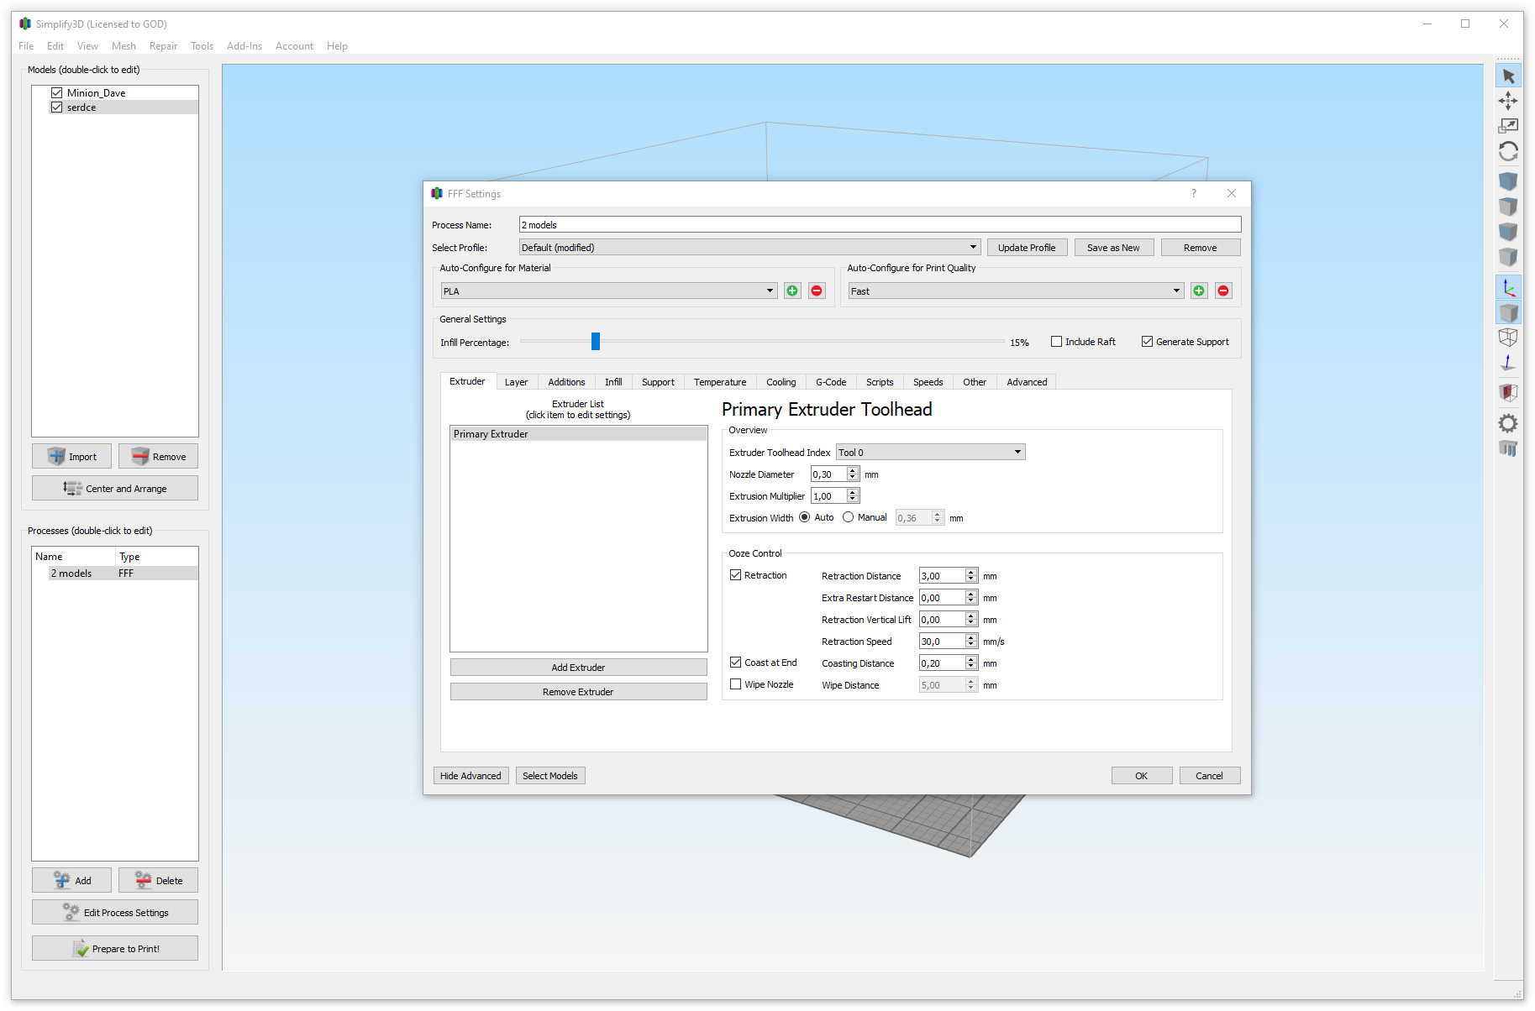Screen dimensions: 1535x1011
Task: Open the Advanced tab
Action: [x=1027, y=382]
